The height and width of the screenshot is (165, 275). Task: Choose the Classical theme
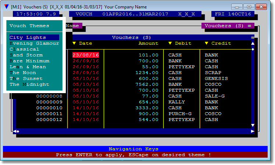click(24, 49)
